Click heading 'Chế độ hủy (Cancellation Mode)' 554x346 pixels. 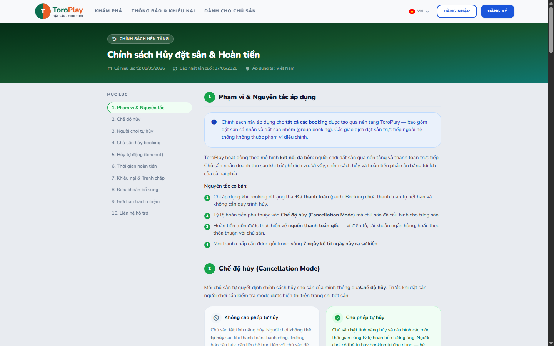(269, 268)
